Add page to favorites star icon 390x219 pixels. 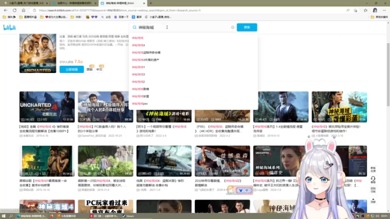tap(356, 10)
